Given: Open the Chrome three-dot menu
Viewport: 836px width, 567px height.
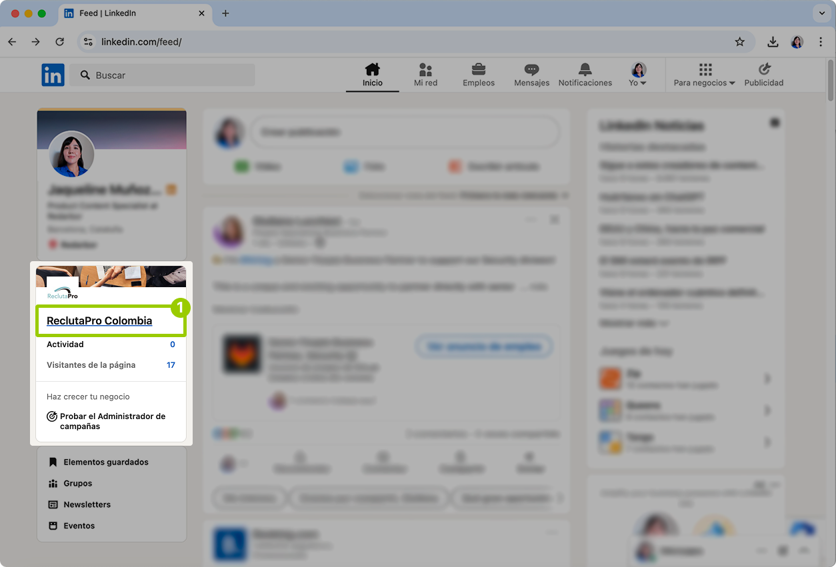Looking at the screenshot, I should click(x=821, y=41).
